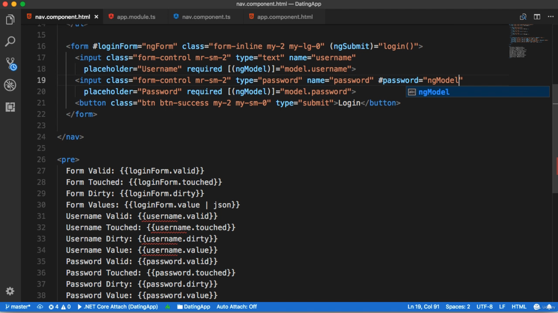Click the {{loginForm.value | json}} expression
The width and height of the screenshot is (558, 313).
182,205
